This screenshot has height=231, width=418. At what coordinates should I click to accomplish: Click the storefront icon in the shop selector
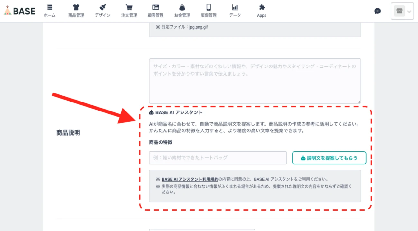400,11
